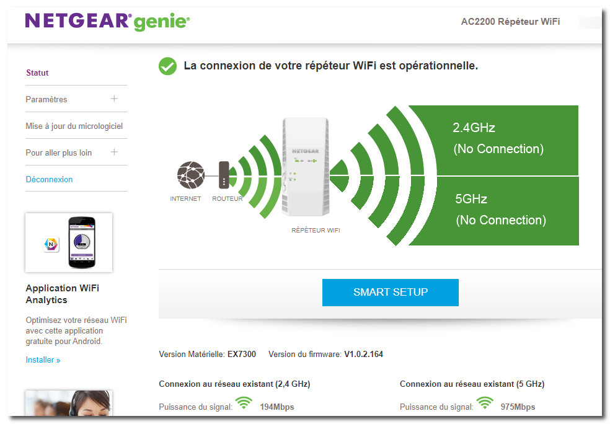Click the Connexion au réseau existant (2,4 GHz) heading
Image resolution: width=610 pixels, height=424 pixels.
point(234,384)
